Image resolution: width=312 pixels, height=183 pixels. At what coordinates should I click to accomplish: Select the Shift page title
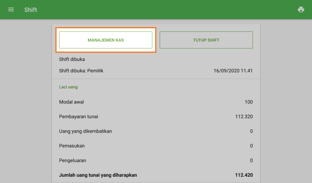(x=31, y=10)
